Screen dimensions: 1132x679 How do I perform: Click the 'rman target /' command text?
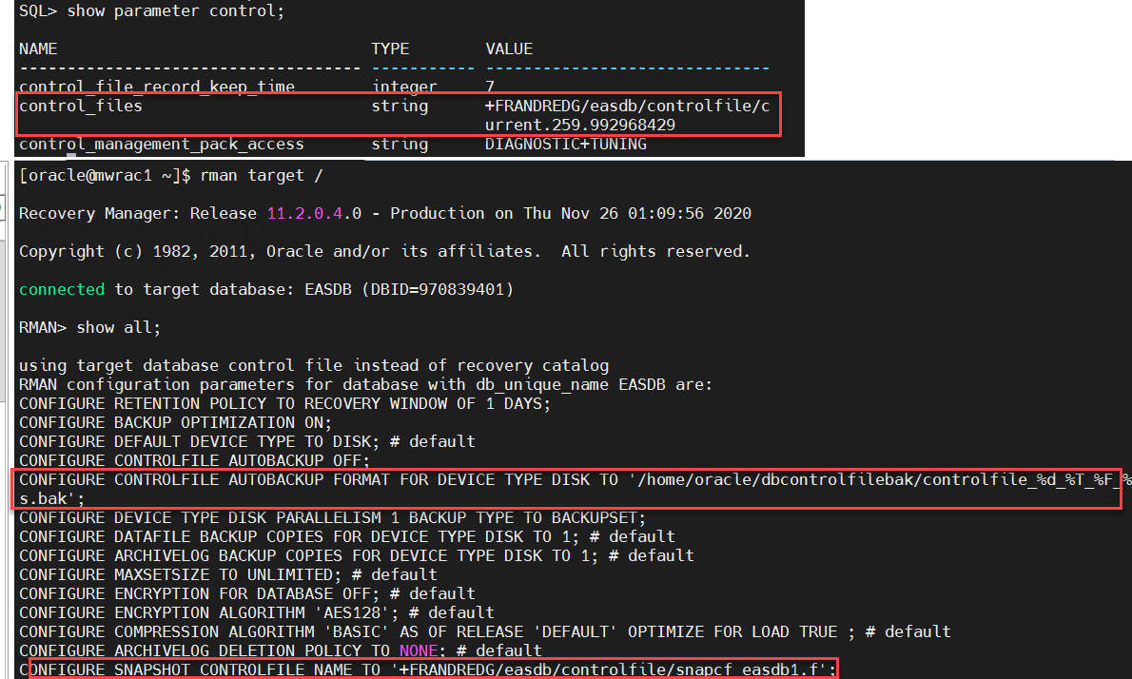pyautogui.click(x=262, y=175)
